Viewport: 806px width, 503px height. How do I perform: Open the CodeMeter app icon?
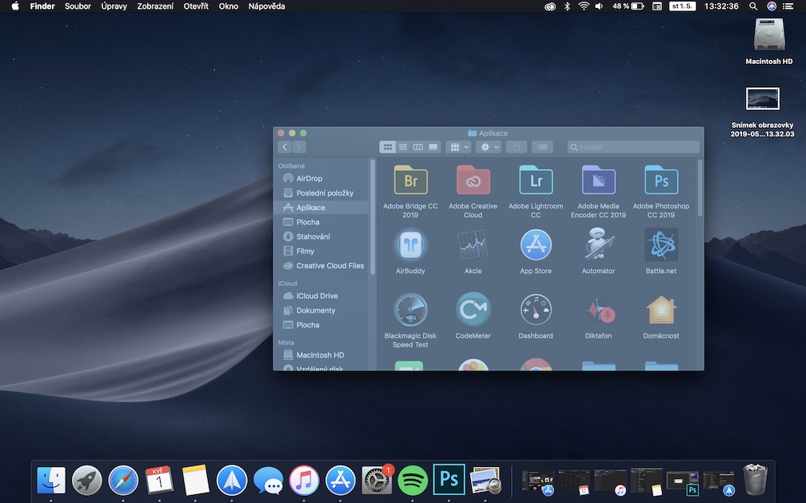click(473, 310)
